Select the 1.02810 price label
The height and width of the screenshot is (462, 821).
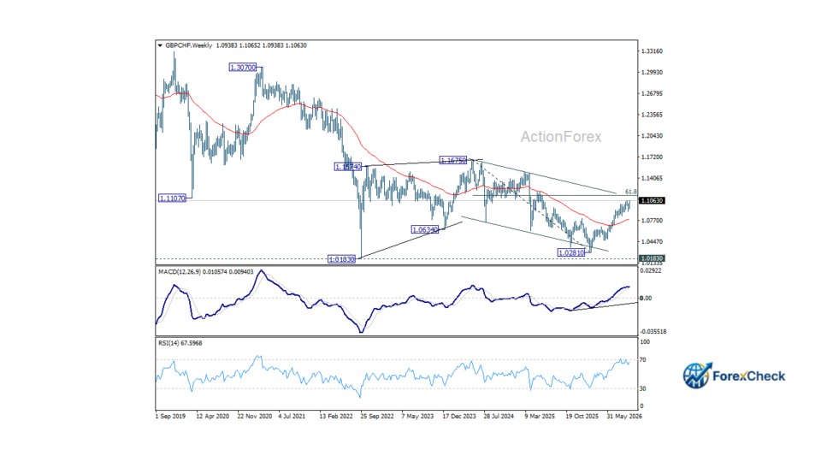coord(571,253)
